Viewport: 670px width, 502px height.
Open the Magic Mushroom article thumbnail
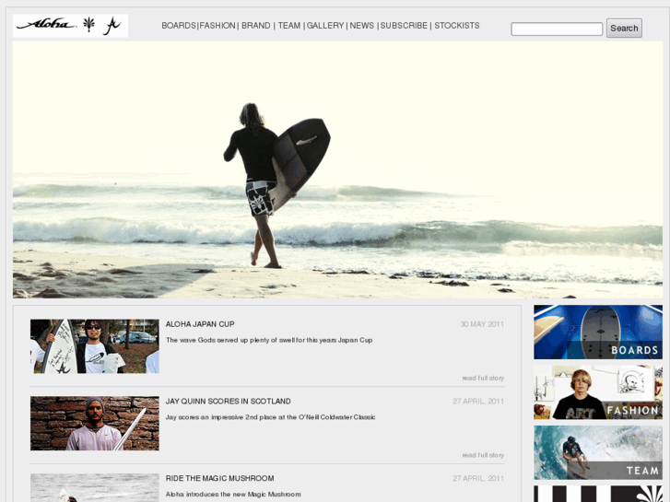click(94, 487)
